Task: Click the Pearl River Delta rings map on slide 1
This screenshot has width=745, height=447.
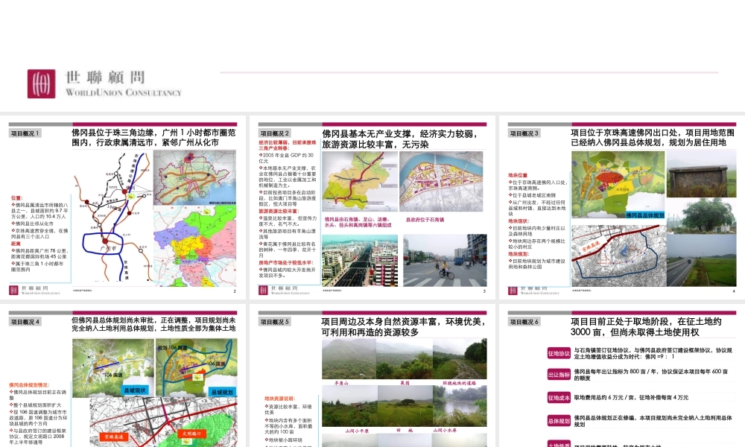Action: (194, 178)
